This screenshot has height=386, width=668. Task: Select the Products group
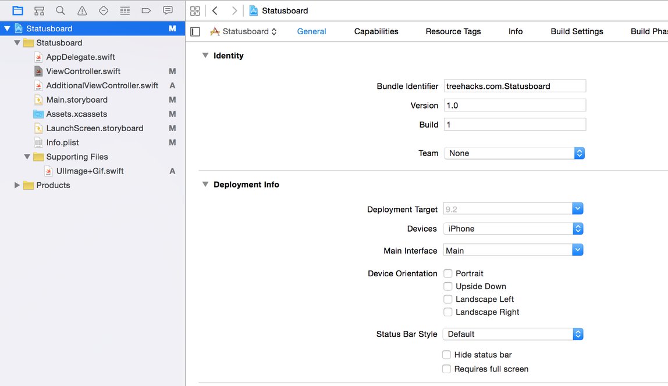point(53,185)
